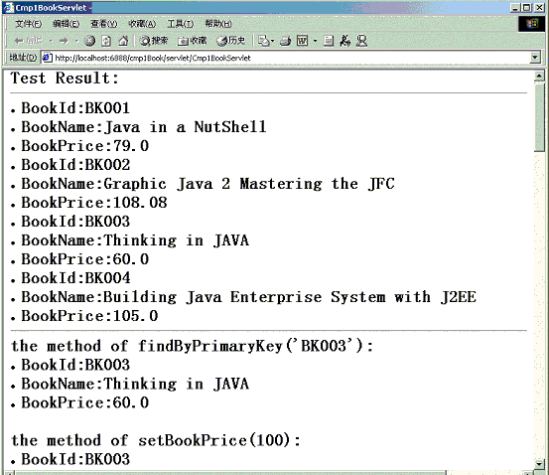Click the title bar IE page icon
549x475 pixels.
click(8, 7)
